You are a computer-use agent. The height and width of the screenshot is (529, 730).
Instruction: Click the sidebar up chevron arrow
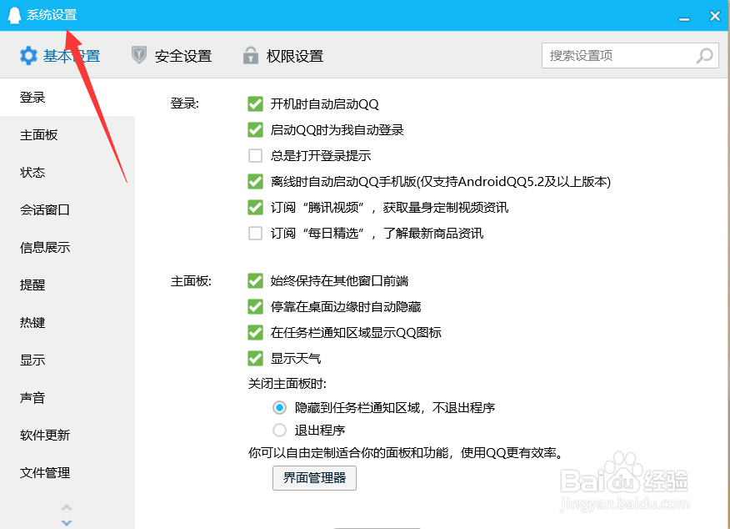click(67, 507)
